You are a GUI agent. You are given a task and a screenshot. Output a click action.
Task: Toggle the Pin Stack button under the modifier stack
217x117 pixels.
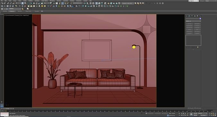pos(187,47)
